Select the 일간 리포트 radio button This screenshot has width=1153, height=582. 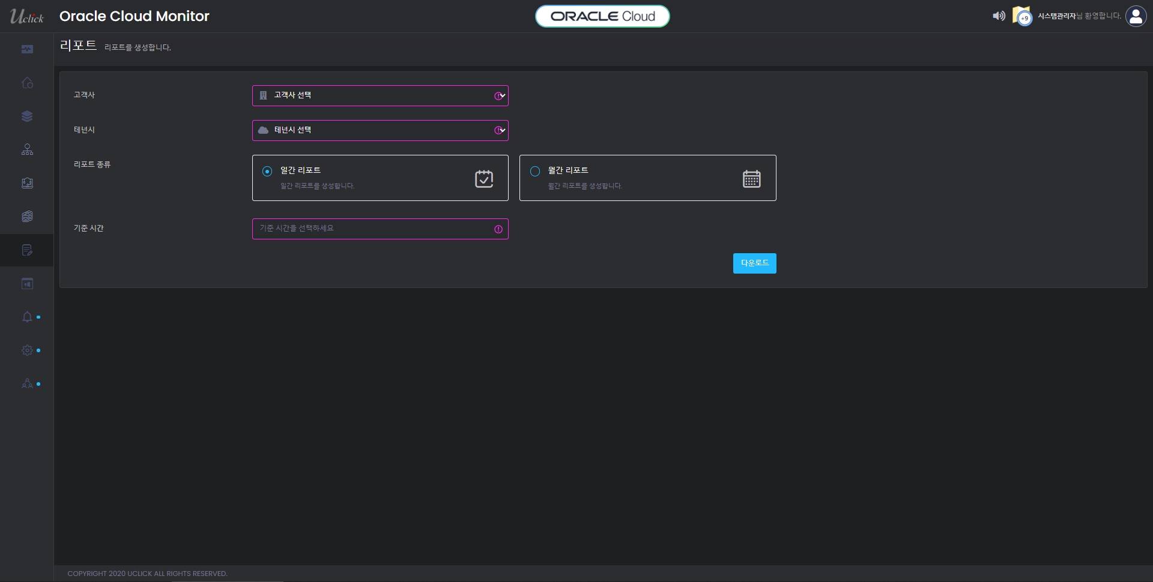point(267,172)
